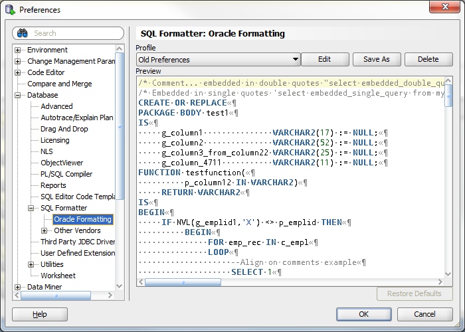Select the NLS tree item
The image size is (465, 332).
coord(46,151)
